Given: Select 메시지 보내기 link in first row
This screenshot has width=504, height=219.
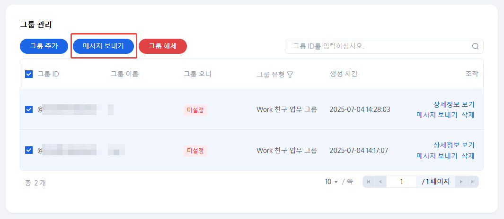Looking at the screenshot, I should pyautogui.click(x=437, y=115).
